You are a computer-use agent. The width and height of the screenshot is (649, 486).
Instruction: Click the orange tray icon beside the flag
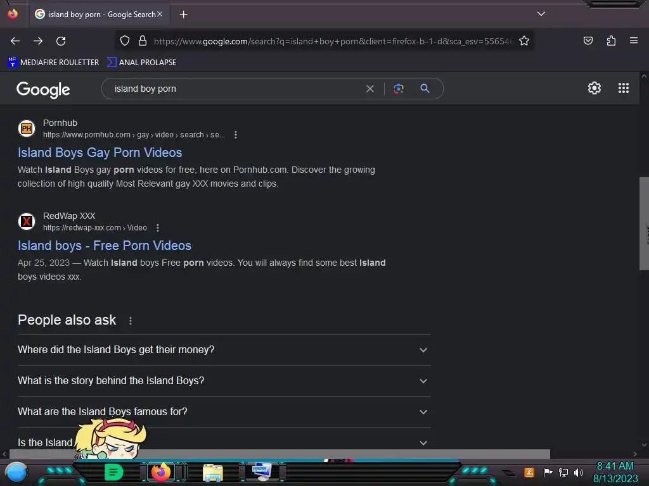(529, 472)
